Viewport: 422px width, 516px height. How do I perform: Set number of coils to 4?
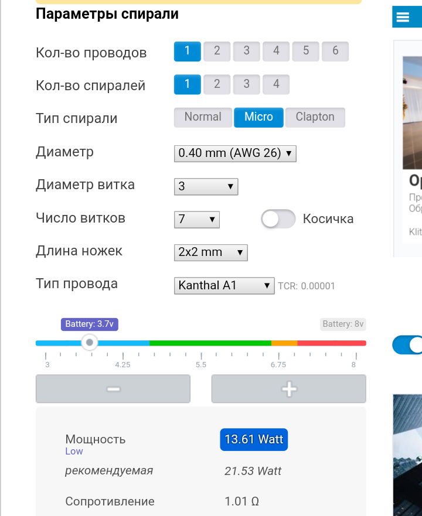pos(276,84)
